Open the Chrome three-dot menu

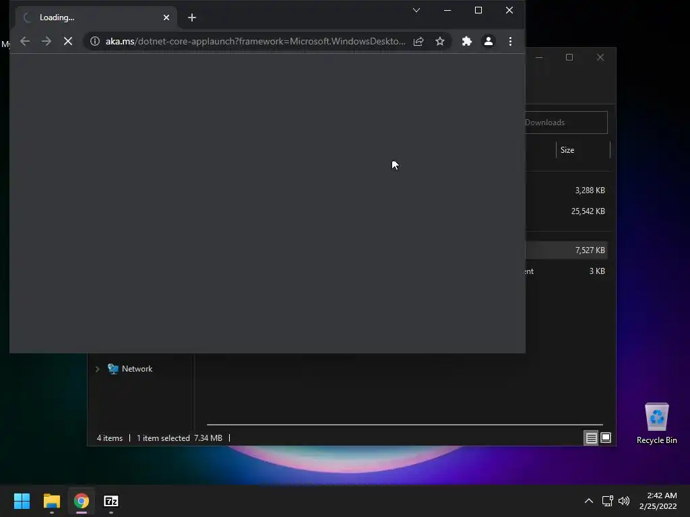tap(510, 41)
